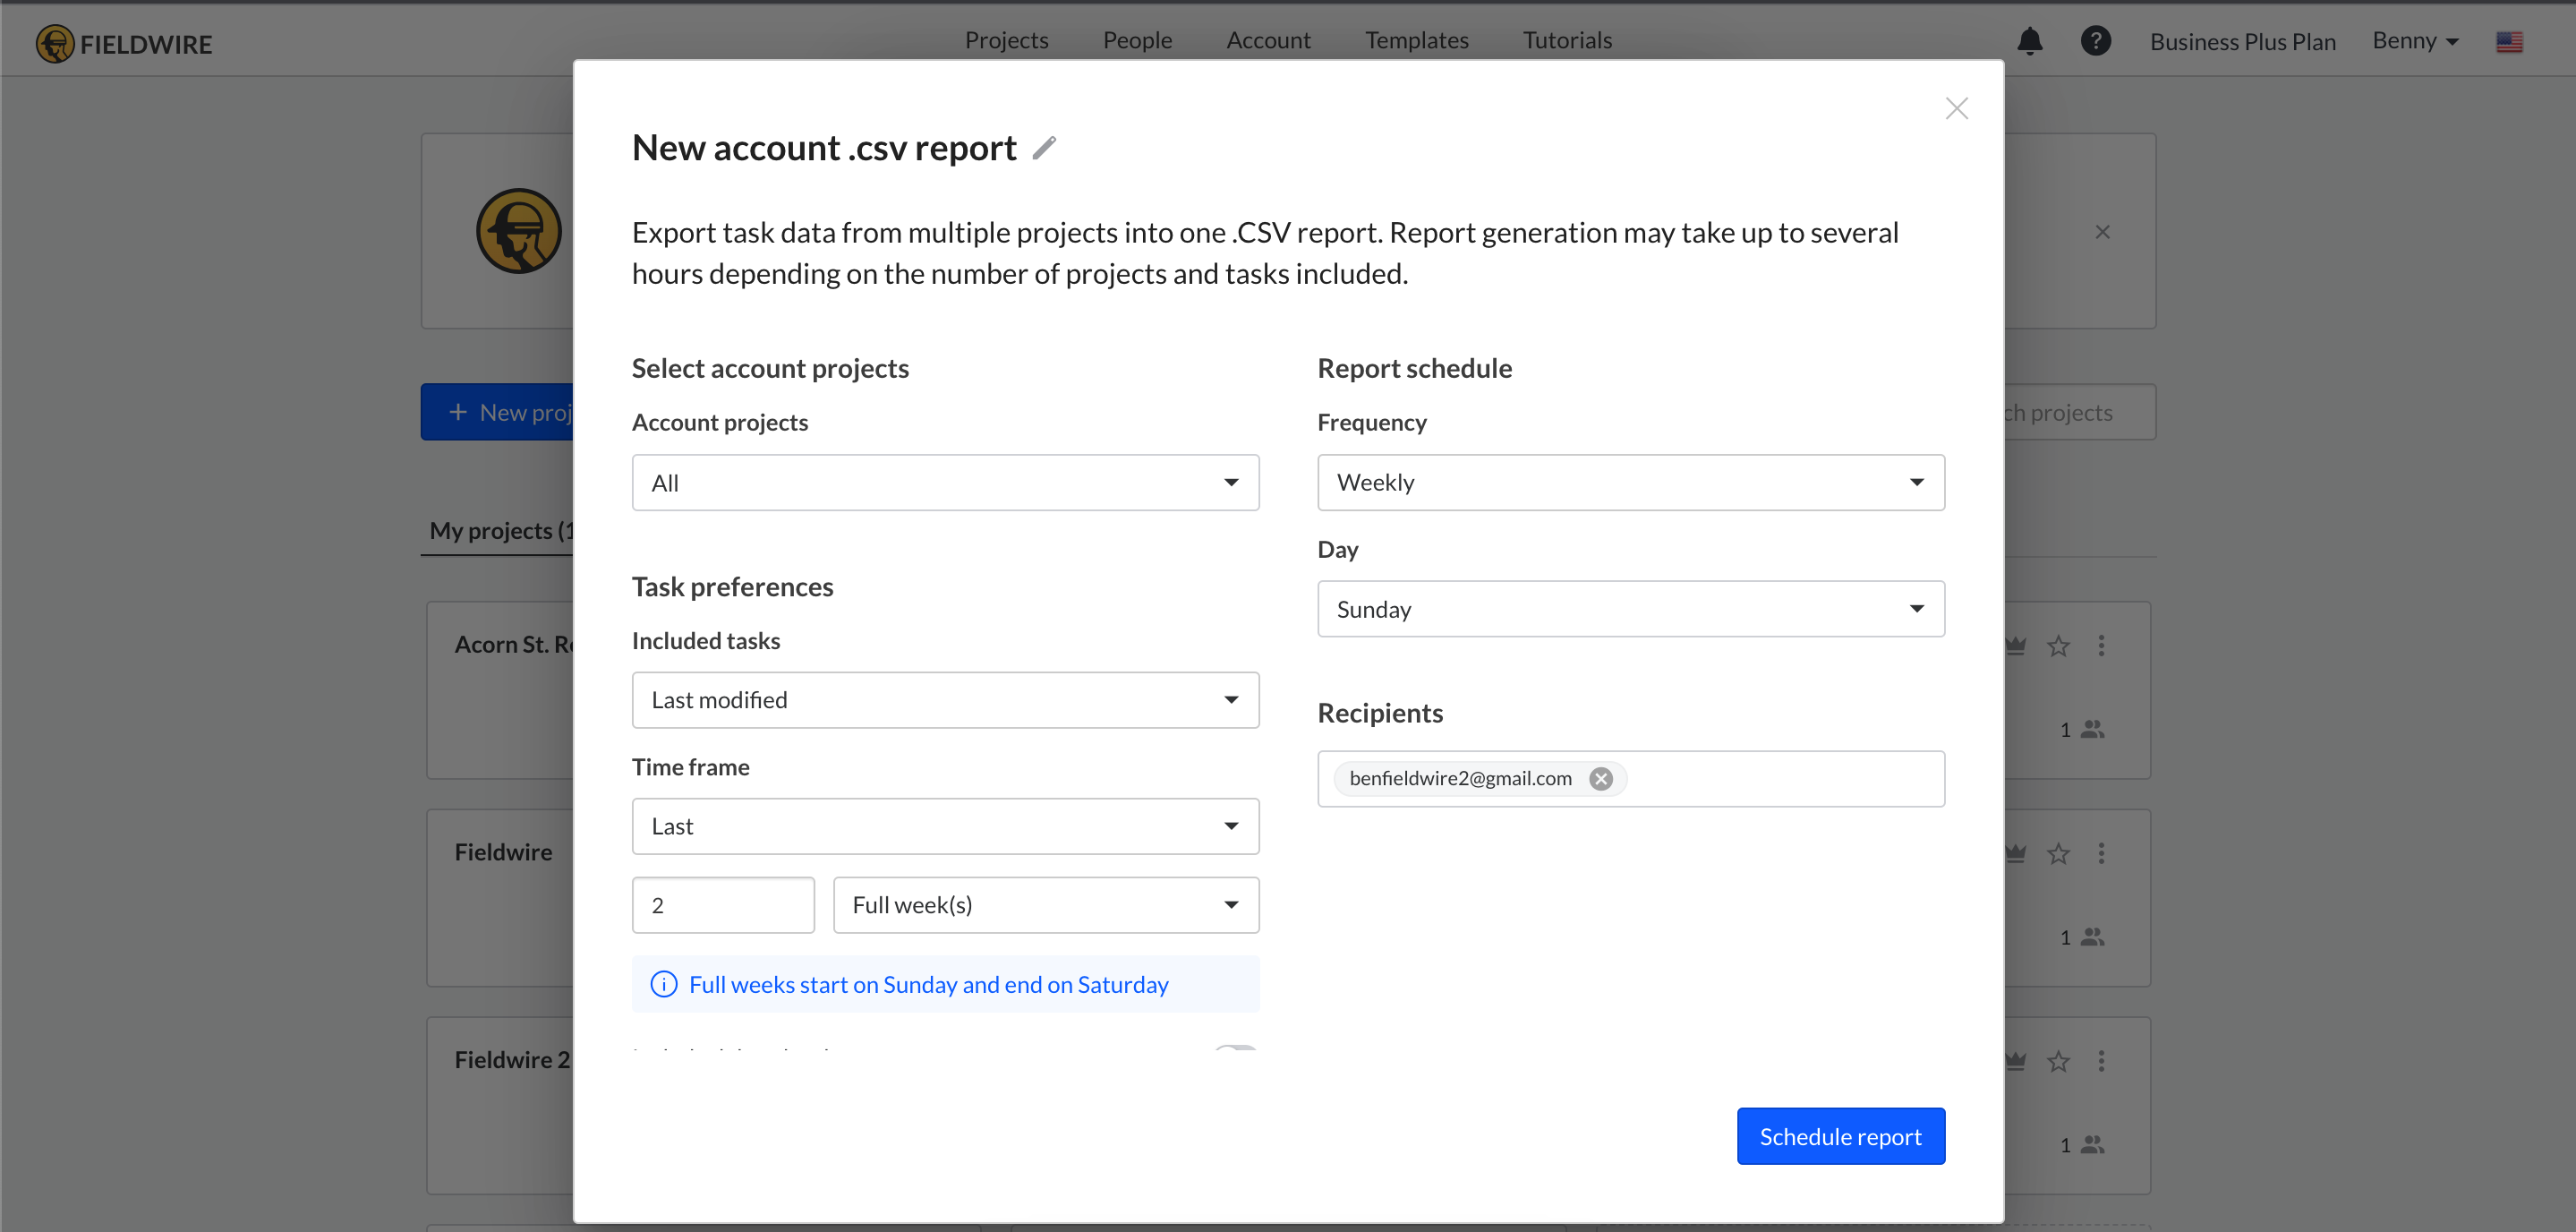
Task: Click people icon on Fieldwire 2 card
Action: click(x=2092, y=1144)
